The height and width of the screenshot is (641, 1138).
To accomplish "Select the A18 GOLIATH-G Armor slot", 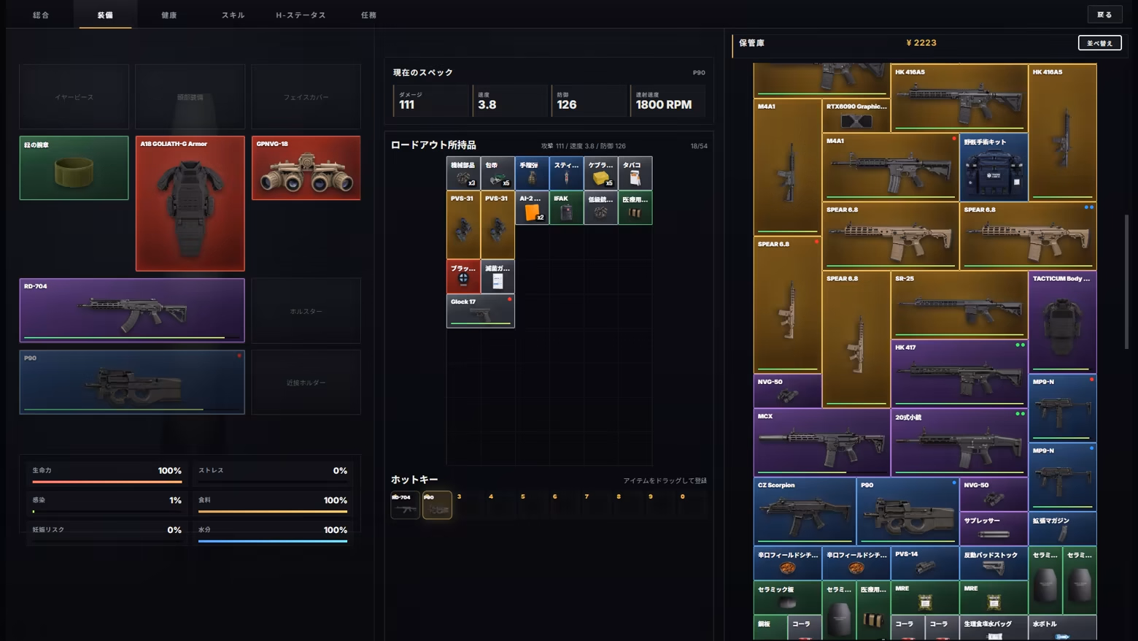I will (x=190, y=204).
